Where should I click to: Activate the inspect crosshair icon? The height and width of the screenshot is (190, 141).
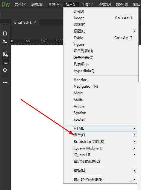5,70
